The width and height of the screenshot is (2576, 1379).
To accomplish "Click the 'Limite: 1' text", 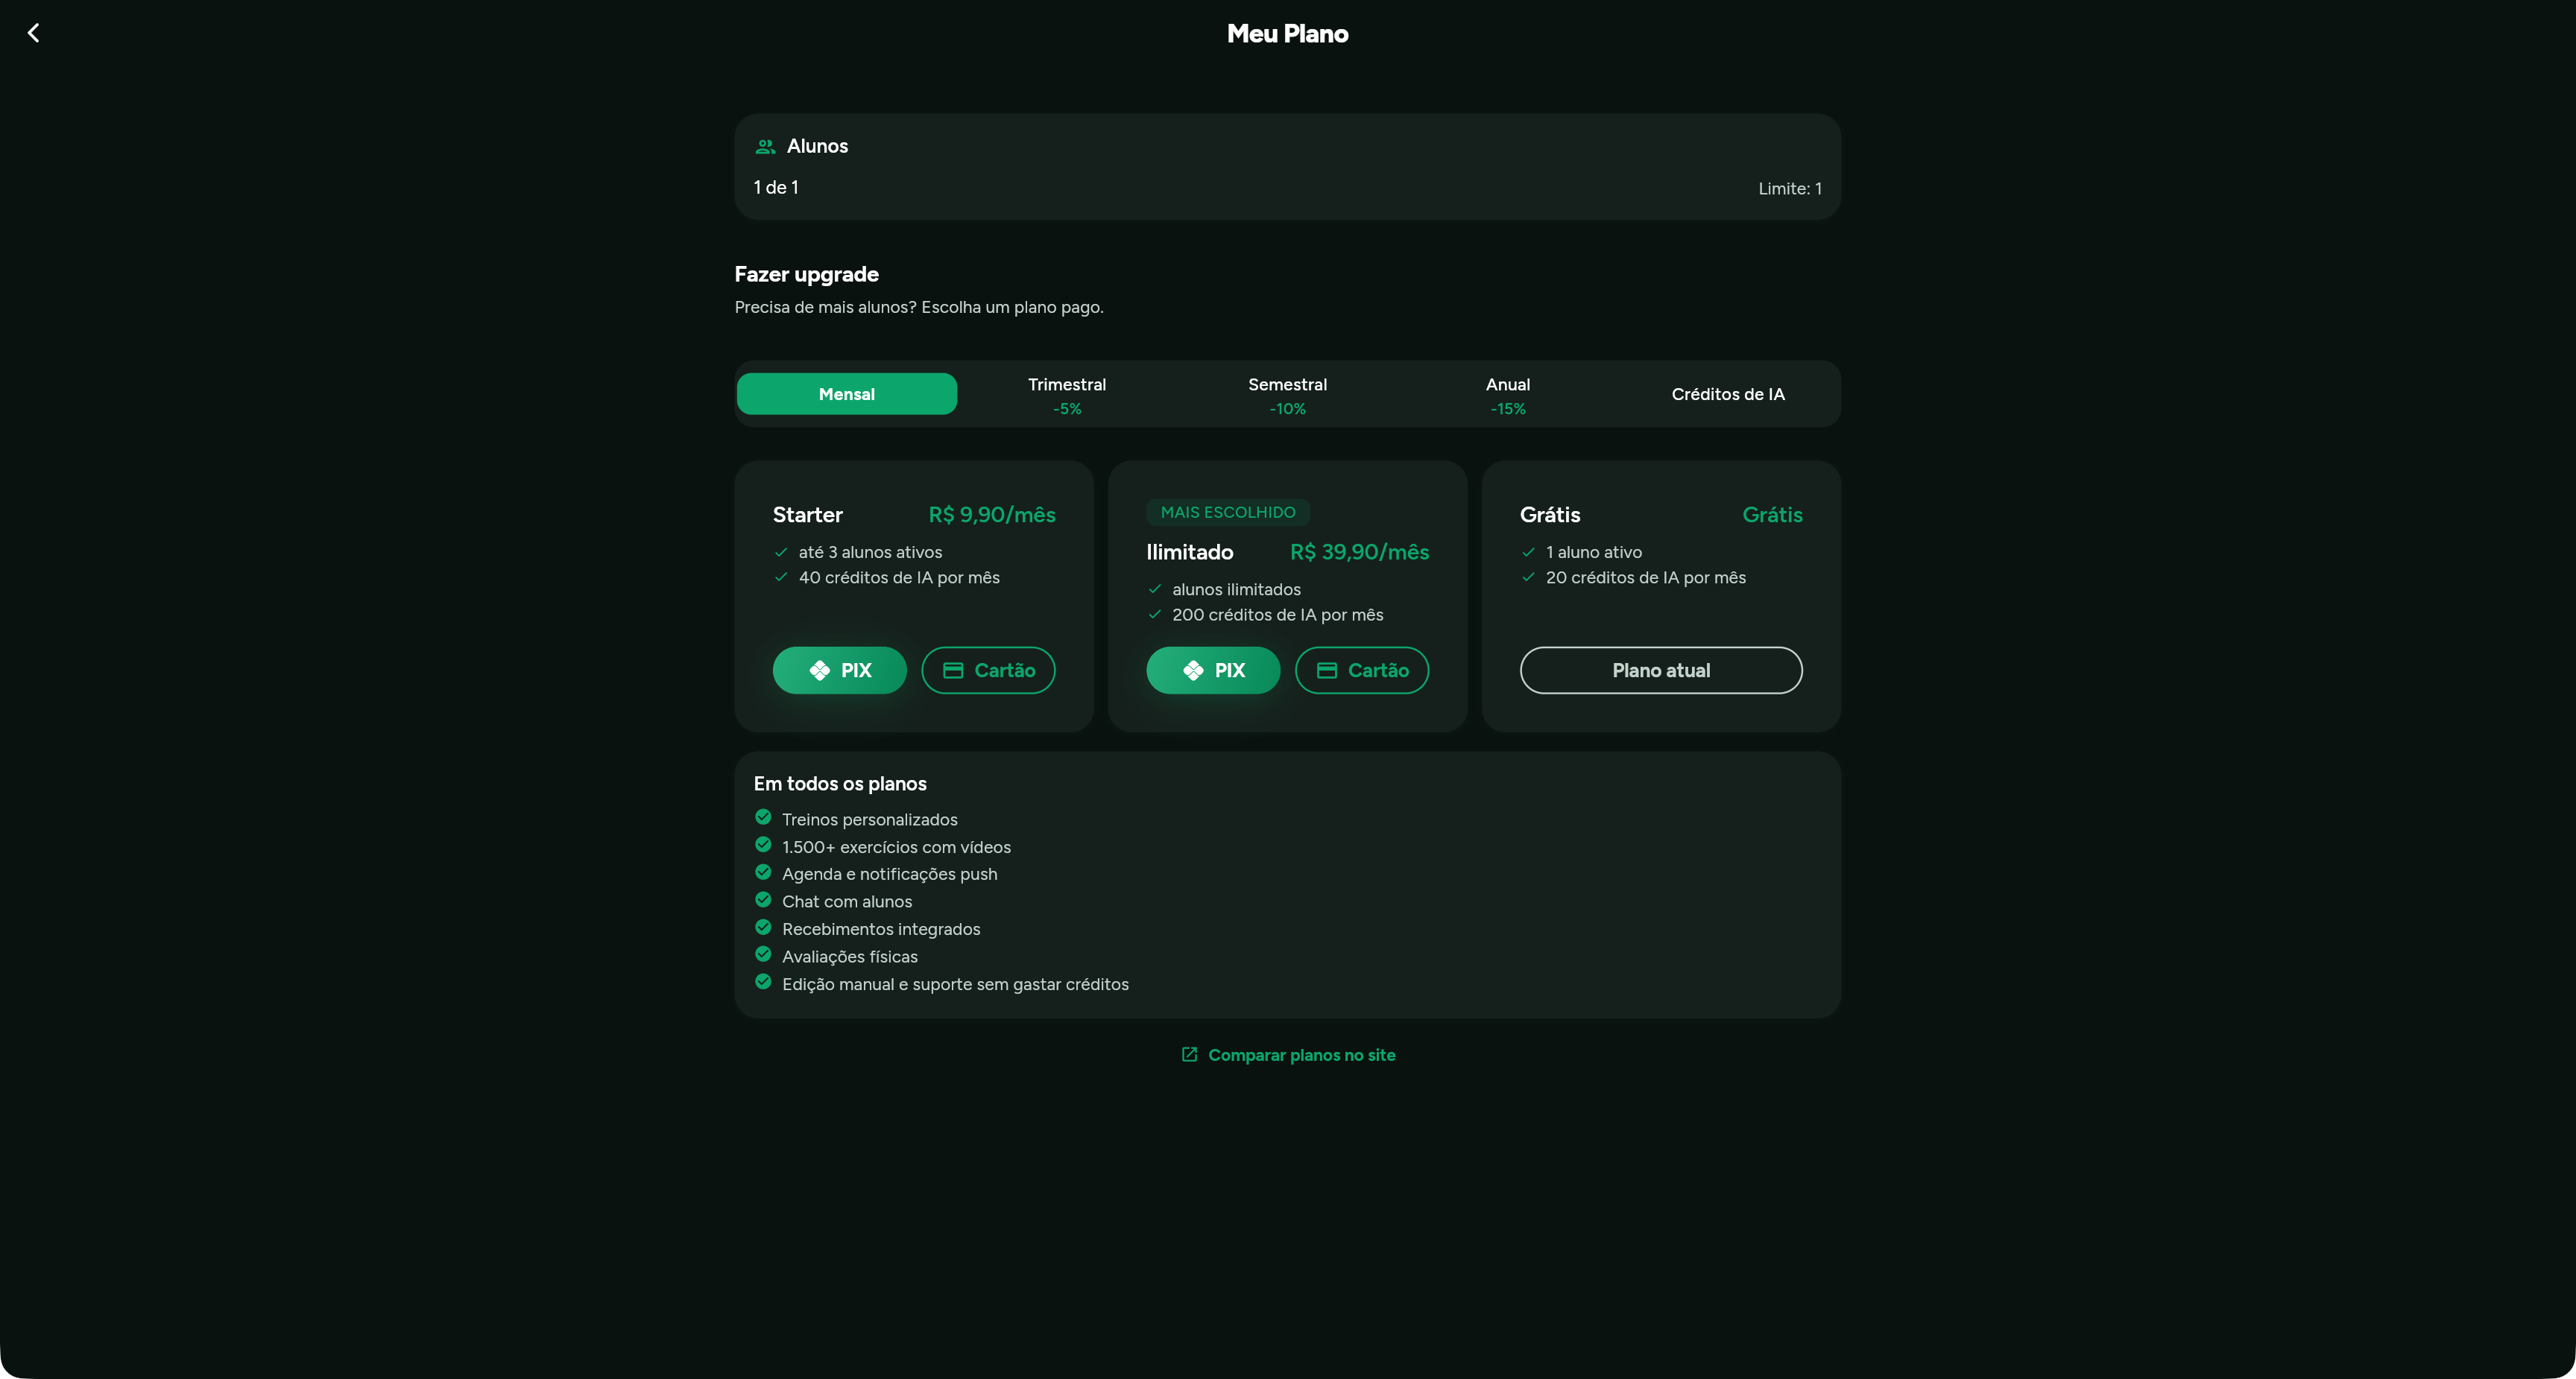I will point(1790,188).
